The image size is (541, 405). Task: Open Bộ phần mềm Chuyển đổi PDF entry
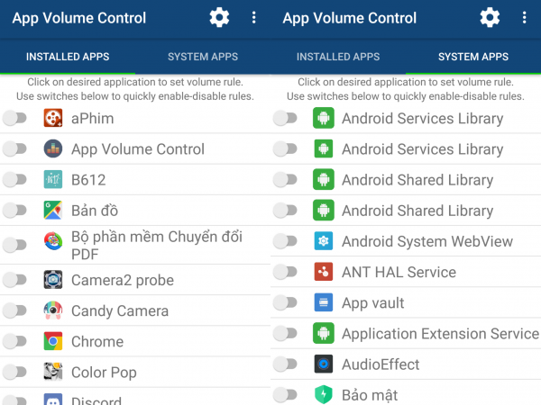point(144,245)
